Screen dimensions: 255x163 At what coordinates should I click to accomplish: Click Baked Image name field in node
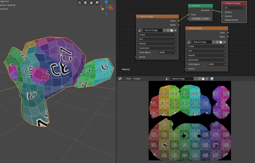(202, 42)
